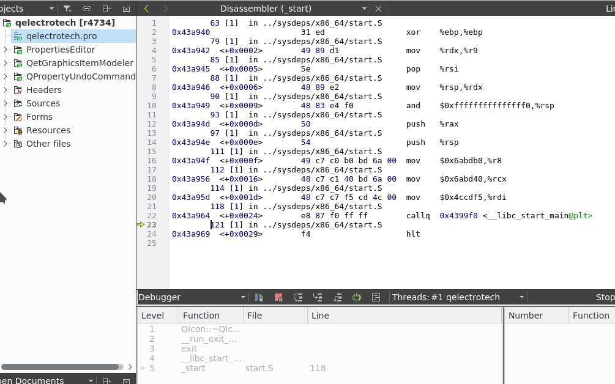Stop the debugger with the red icon
The image size is (615, 384).
click(278, 297)
